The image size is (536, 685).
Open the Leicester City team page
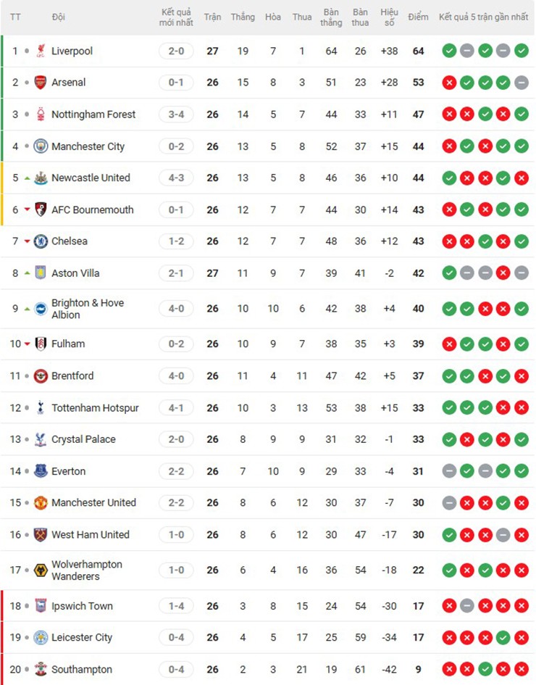pos(82,638)
